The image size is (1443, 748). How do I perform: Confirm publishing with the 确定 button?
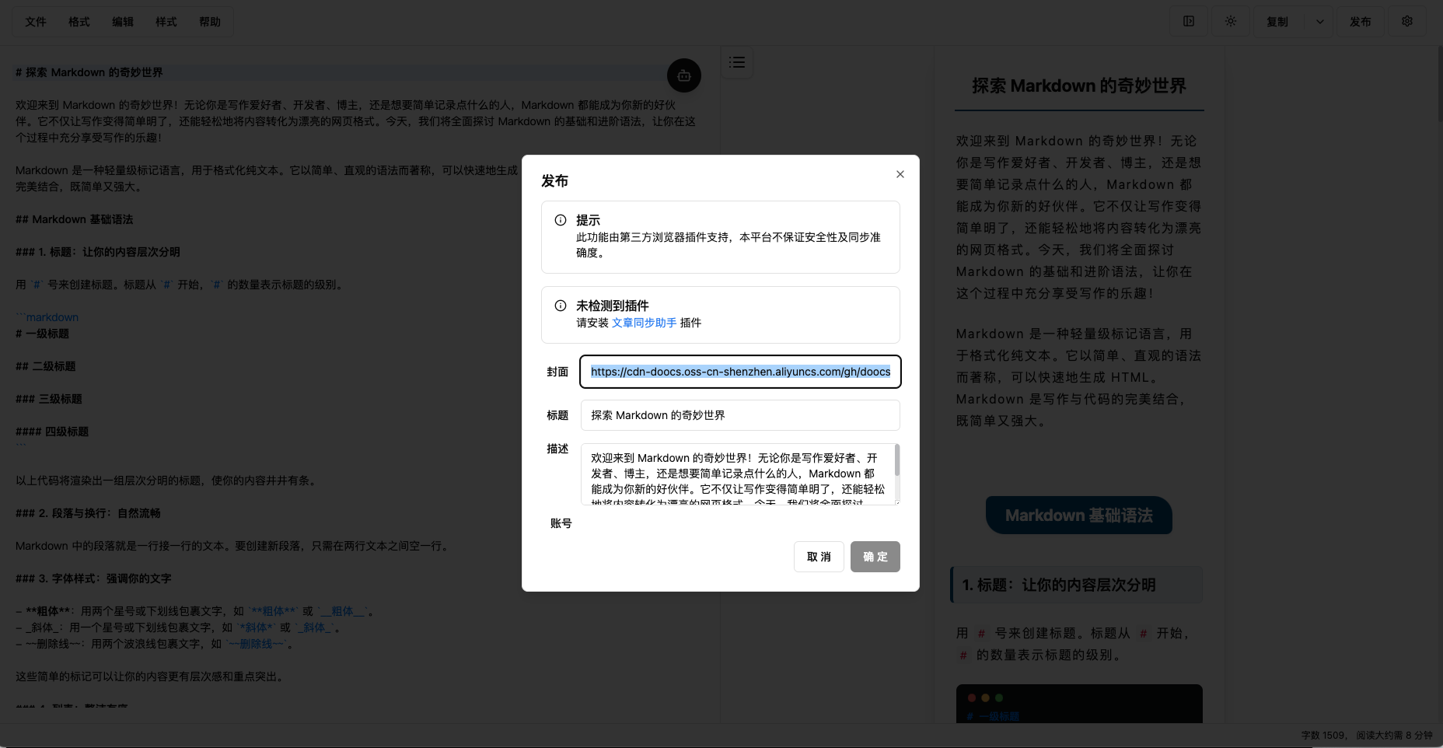click(x=875, y=557)
